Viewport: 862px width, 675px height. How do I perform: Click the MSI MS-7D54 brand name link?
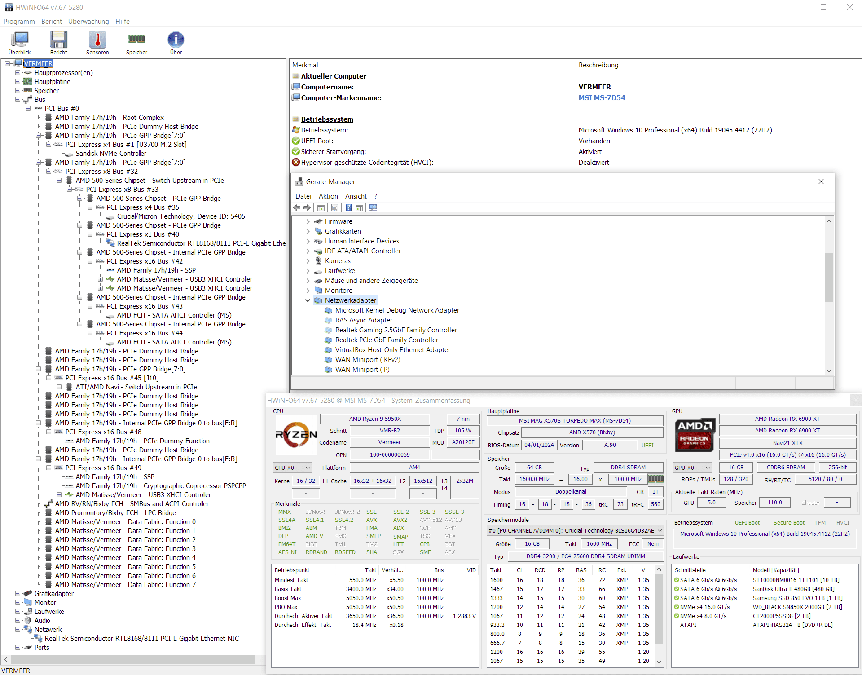tap(602, 98)
